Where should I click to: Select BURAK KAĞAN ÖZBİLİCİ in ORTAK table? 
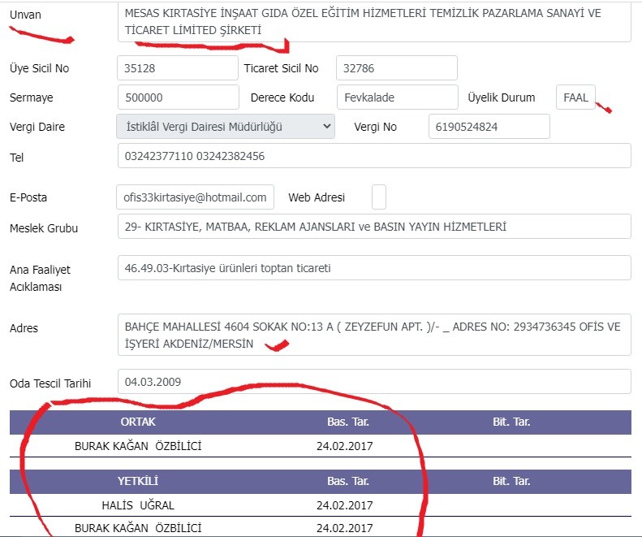coord(138,446)
